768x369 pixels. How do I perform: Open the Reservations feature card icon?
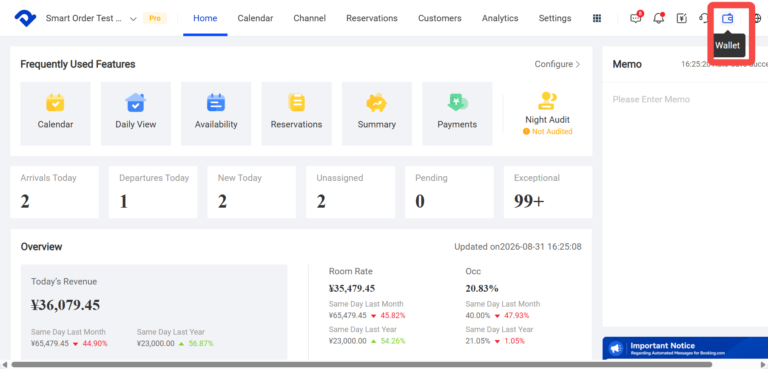296,102
